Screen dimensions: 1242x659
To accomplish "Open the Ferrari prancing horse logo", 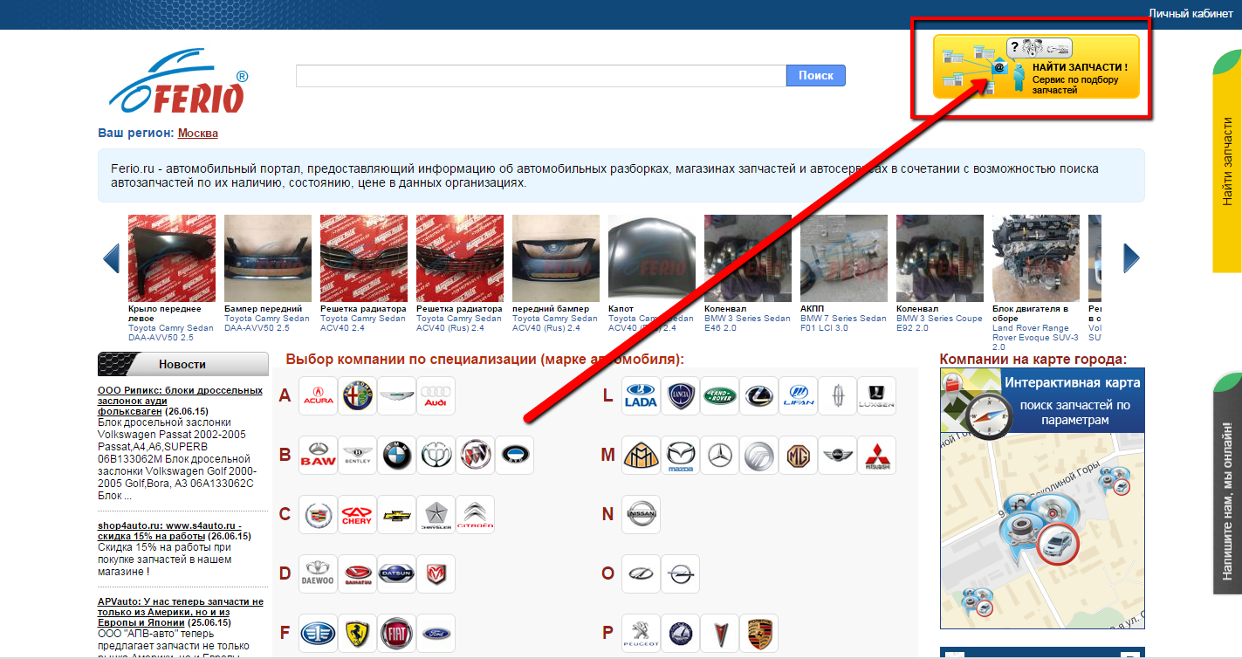I will (357, 634).
